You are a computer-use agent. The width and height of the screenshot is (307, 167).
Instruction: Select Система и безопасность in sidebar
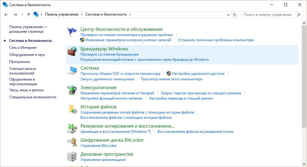coord(31,41)
